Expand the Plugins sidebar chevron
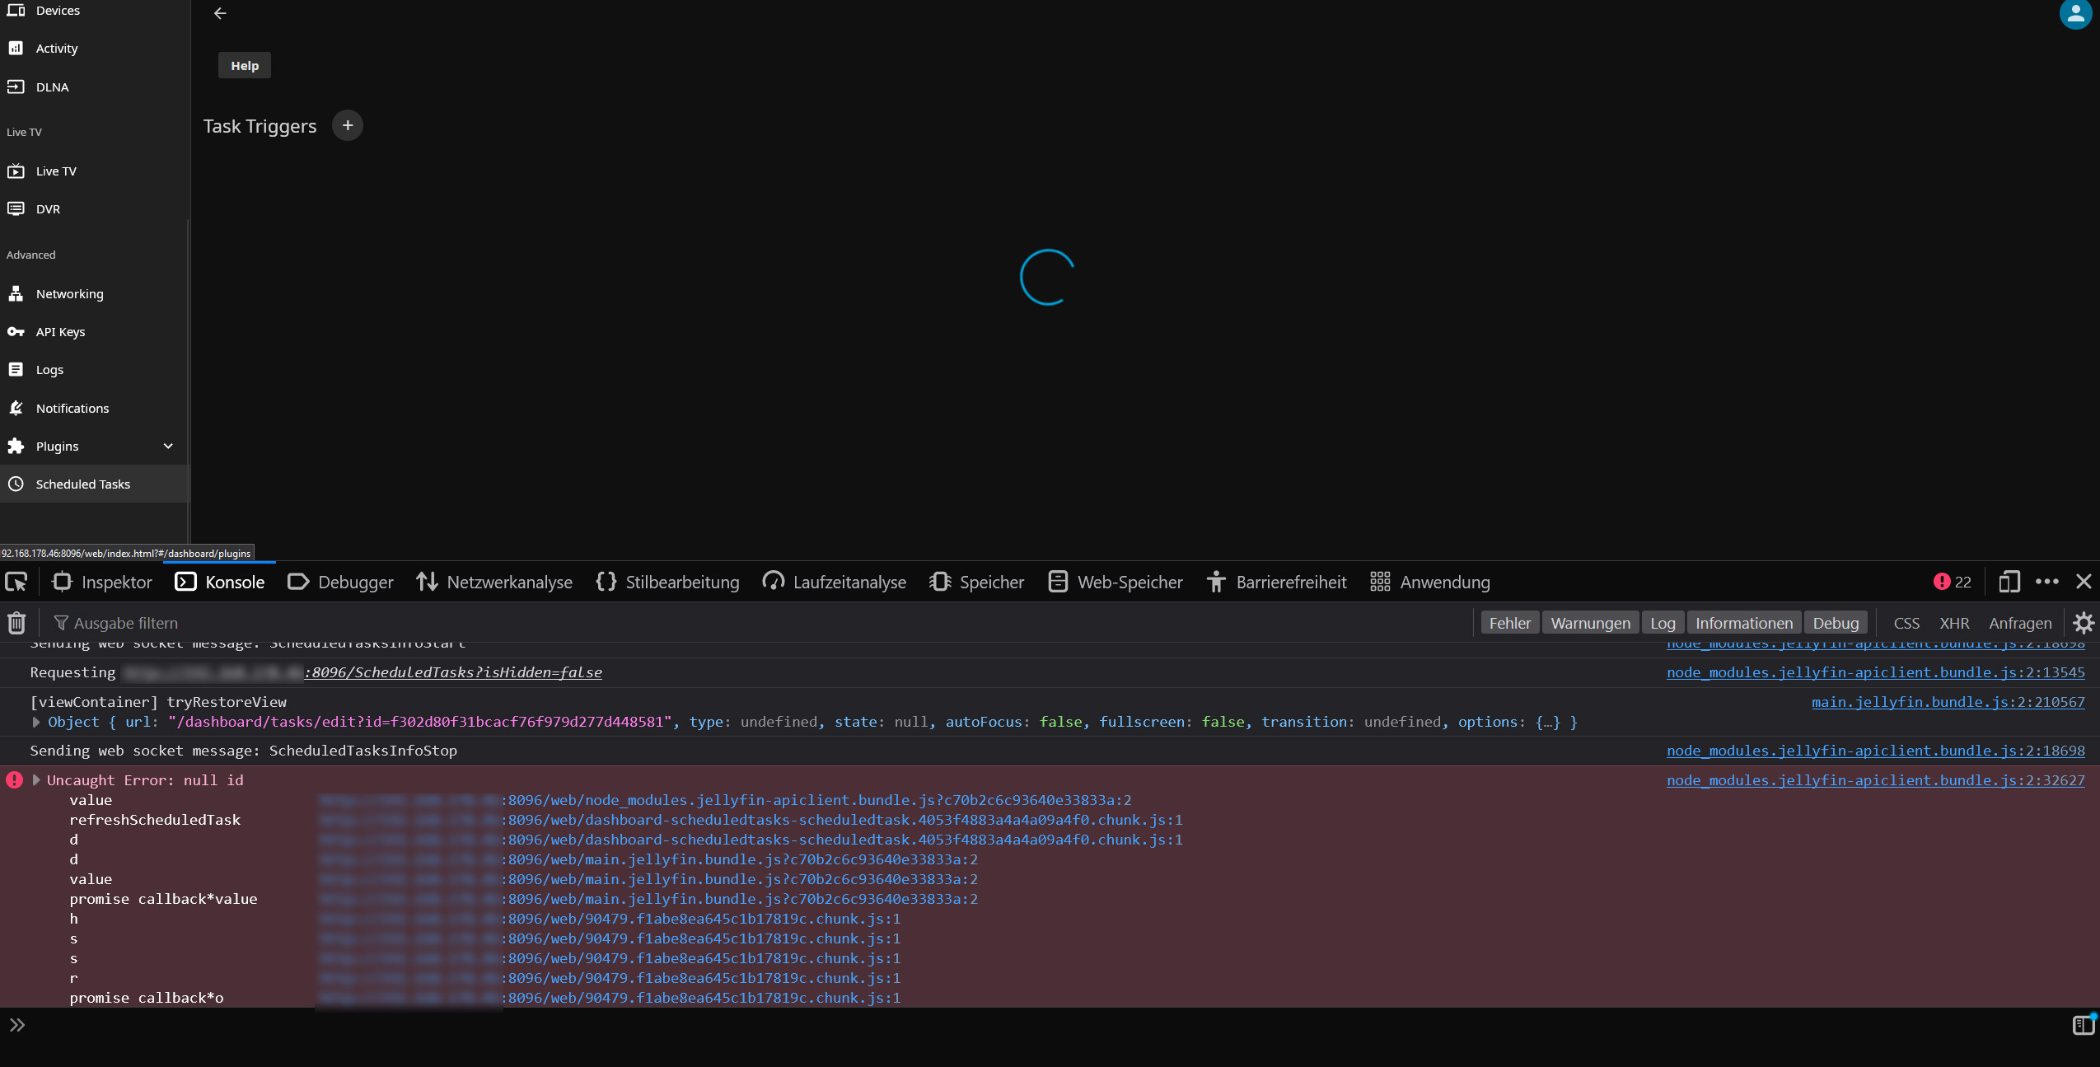This screenshot has height=1067, width=2100. point(168,447)
